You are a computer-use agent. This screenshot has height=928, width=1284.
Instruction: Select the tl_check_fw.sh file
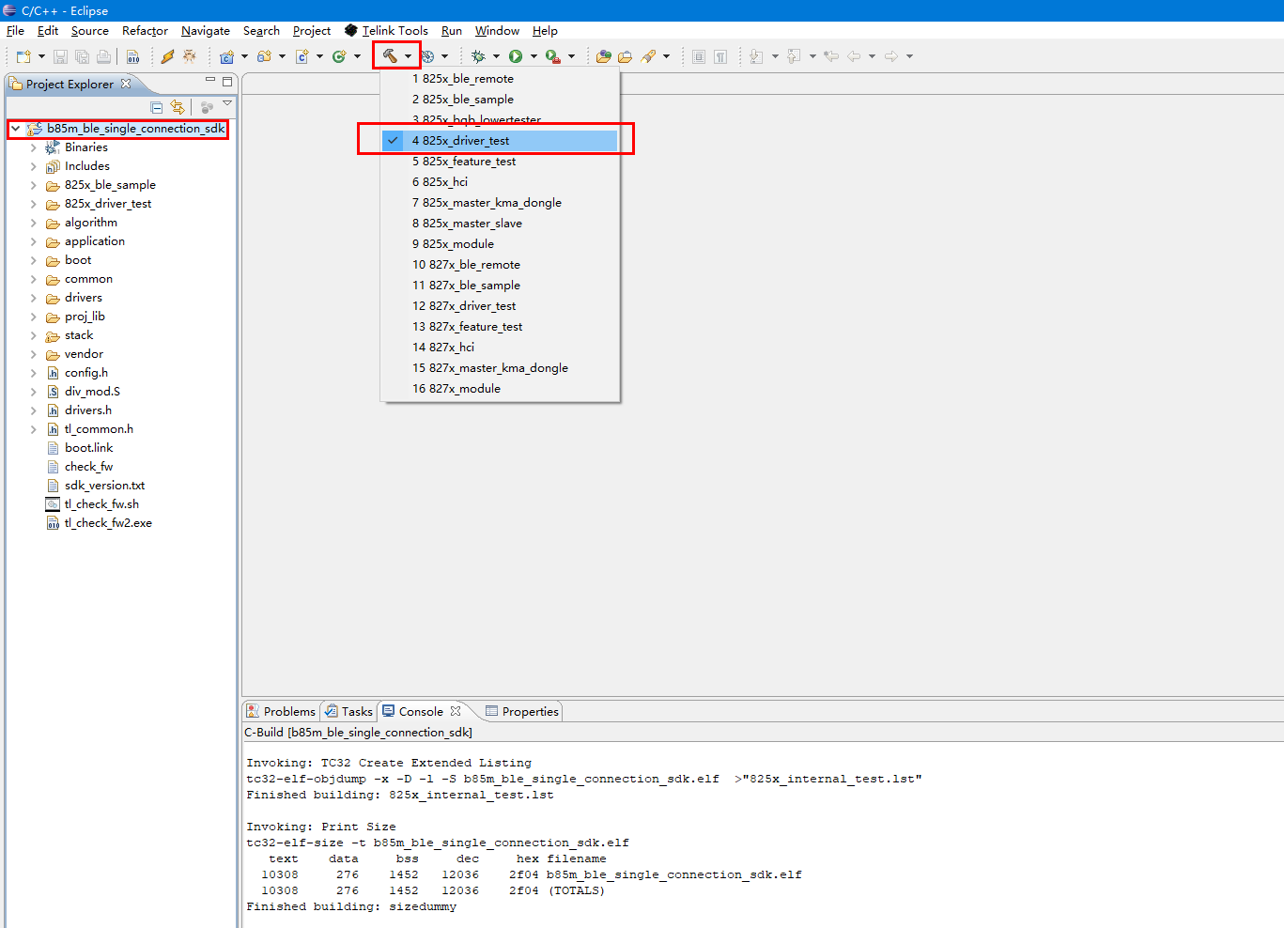click(x=101, y=504)
